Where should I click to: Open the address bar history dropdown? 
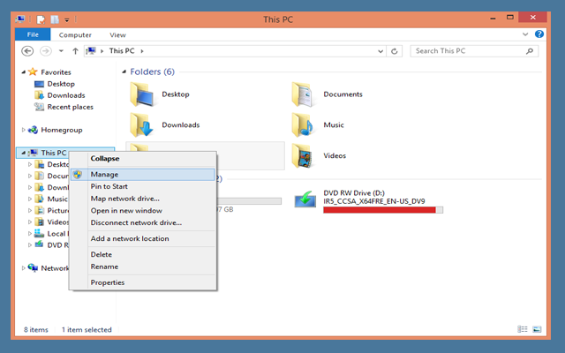click(380, 51)
